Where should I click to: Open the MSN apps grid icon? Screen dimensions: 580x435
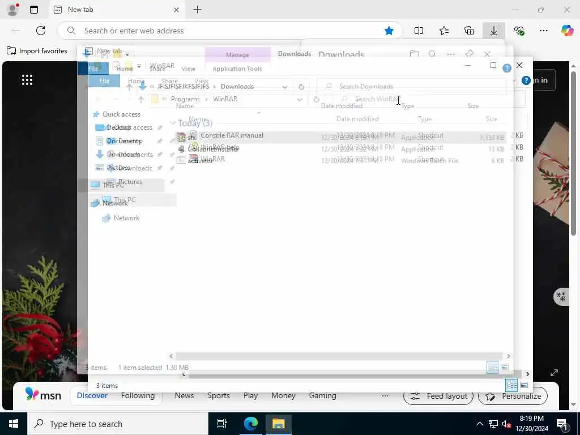27,79
